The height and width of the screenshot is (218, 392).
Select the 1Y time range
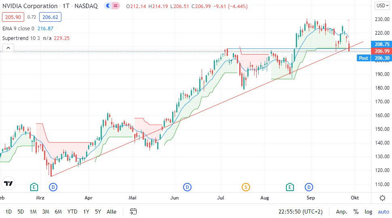click(86, 212)
